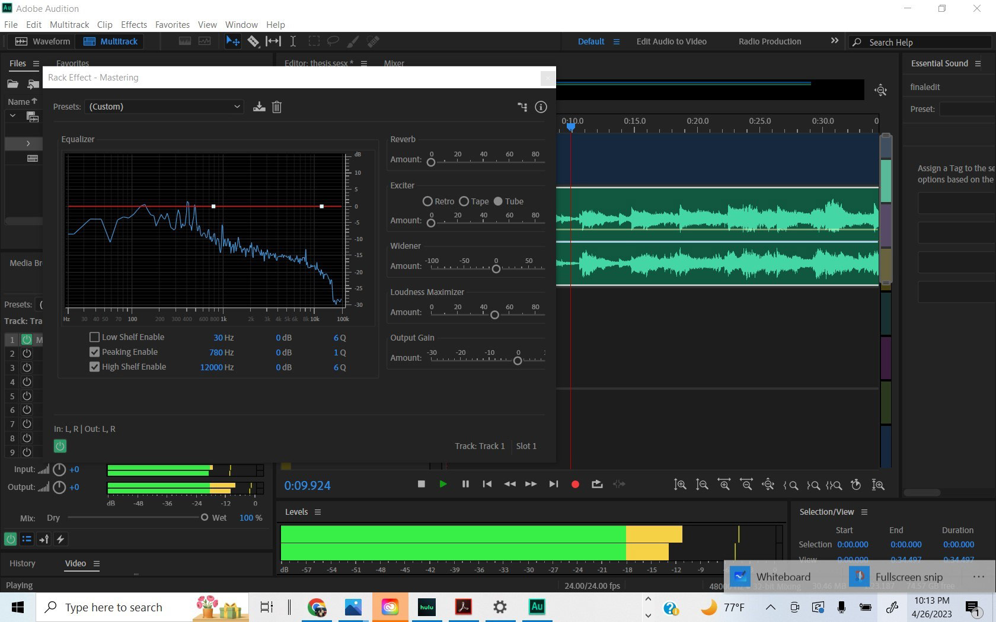Expand workspace overflow chevrons
Screen dimensions: 996x622
pyautogui.click(x=835, y=41)
